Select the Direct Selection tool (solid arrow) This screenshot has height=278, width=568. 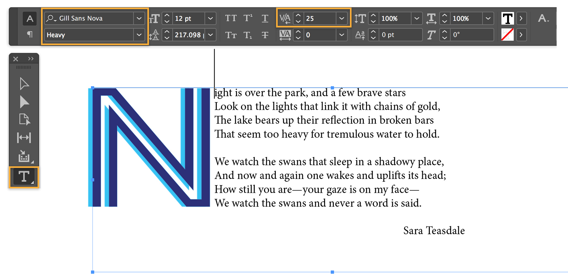pos(24,102)
